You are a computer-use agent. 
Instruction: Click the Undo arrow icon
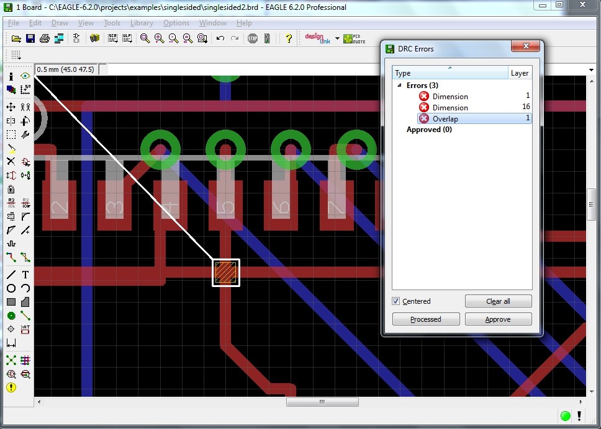point(220,38)
